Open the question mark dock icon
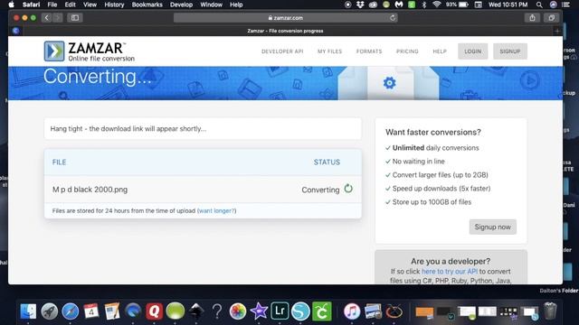 pyautogui.click(x=217, y=311)
